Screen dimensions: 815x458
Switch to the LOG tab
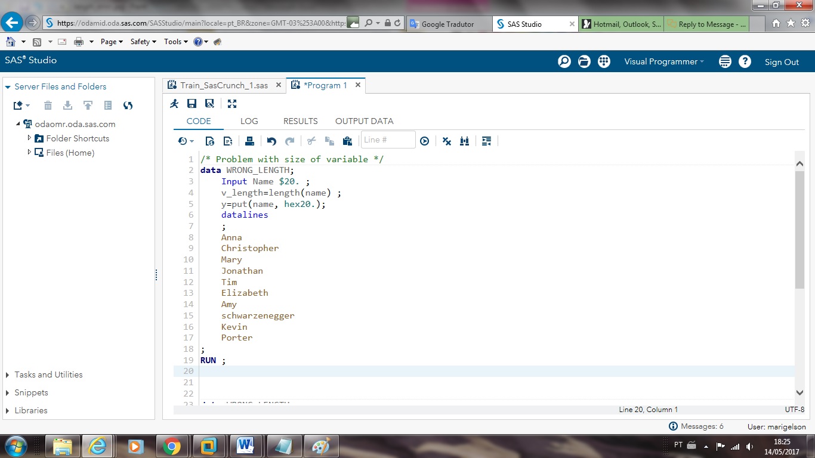249,121
